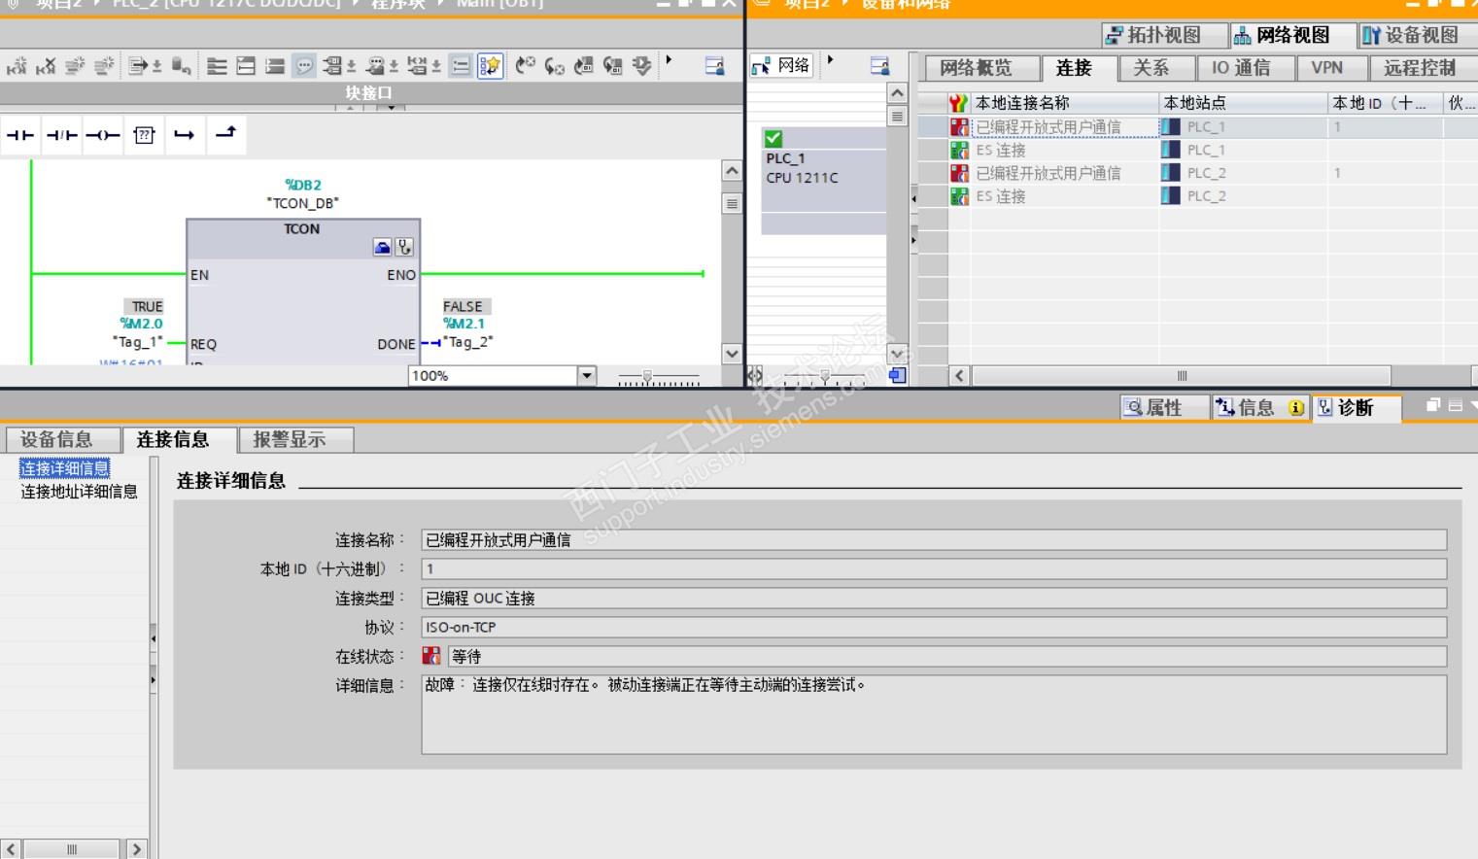This screenshot has width=1478, height=859.
Task: Toggle network comments display icon
Action: click(x=462, y=66)
